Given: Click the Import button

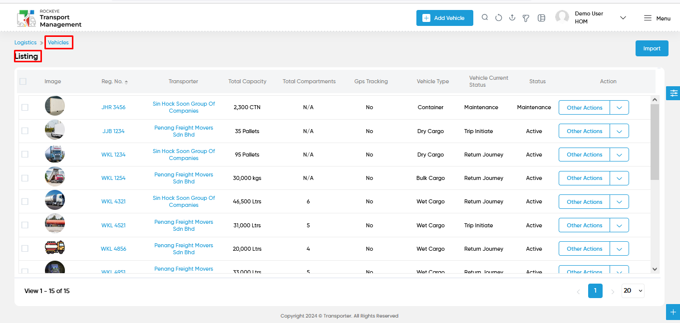Looking at the screenshot, I should pos(652,48).
